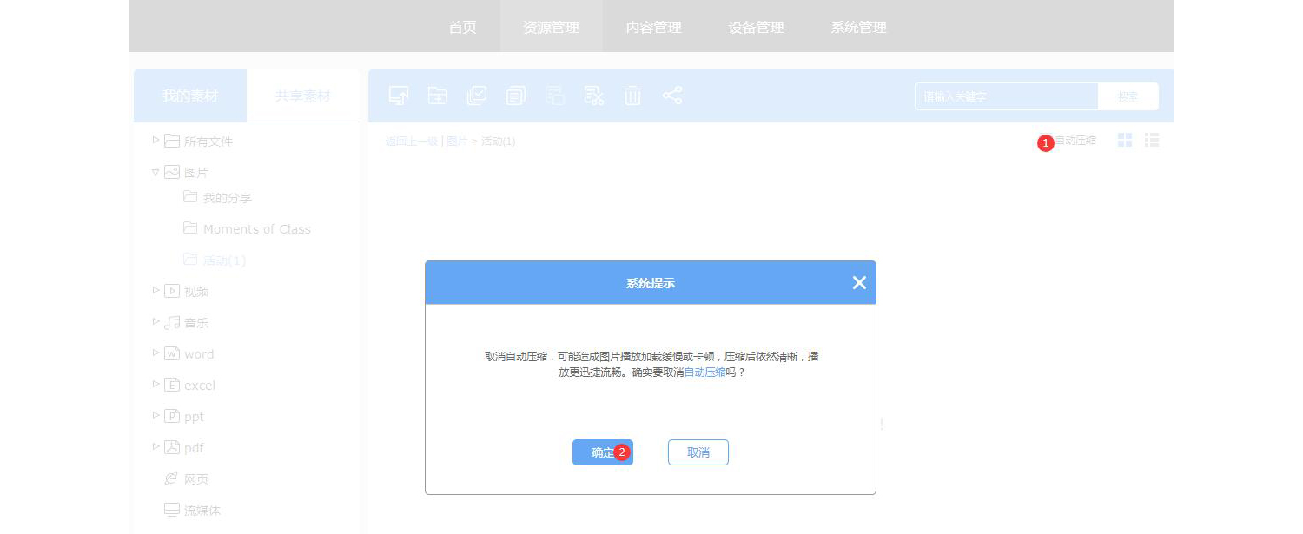
Task: Click the select-all checkmark toolbar icon
Action: (477, 96)
